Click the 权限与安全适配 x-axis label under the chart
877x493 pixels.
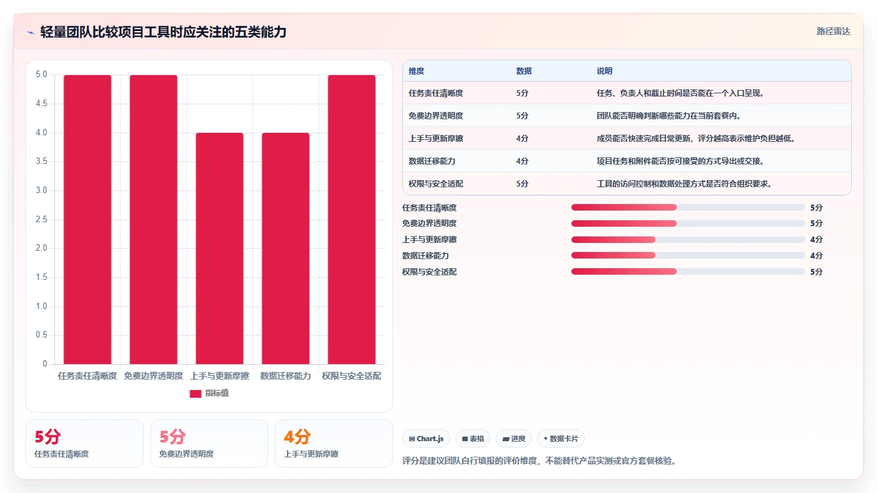point(352,376)
